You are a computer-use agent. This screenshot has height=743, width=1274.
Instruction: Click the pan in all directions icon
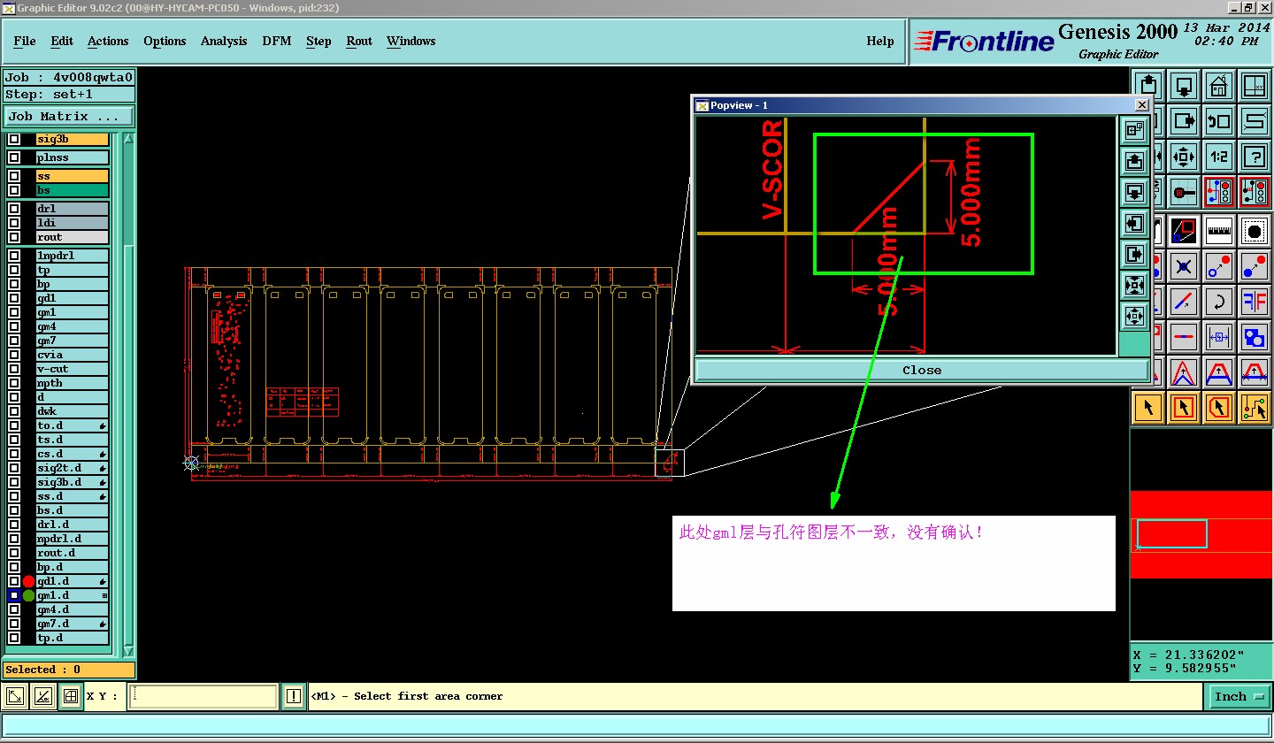coord(1184,157)
